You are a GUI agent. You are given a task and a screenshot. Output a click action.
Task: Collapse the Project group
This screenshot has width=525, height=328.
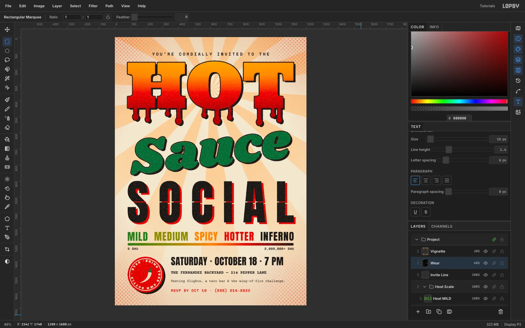click(417, 239)
